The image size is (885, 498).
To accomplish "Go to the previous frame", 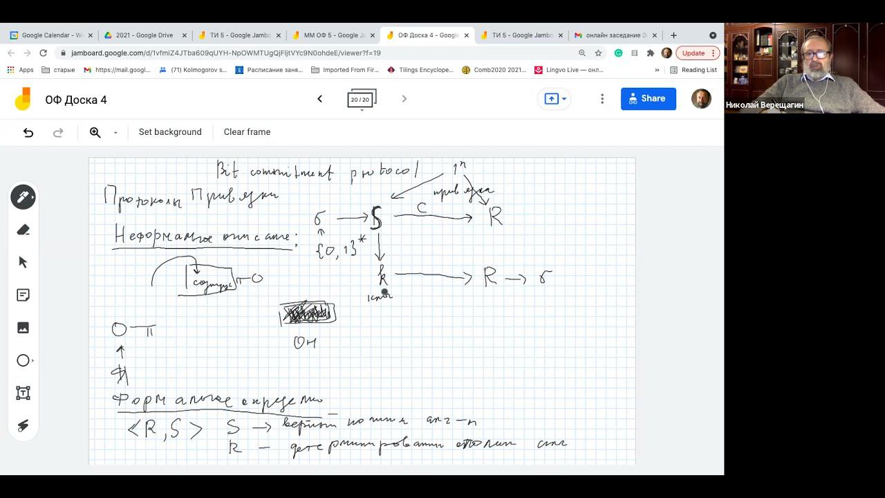I will coord(319,99).
